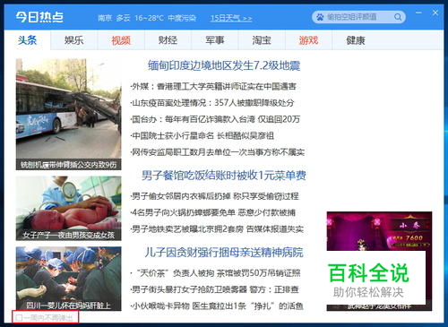Click the 中度污染 air quality text
This screenshot has height=327, width=448.
tap(182, 18)
